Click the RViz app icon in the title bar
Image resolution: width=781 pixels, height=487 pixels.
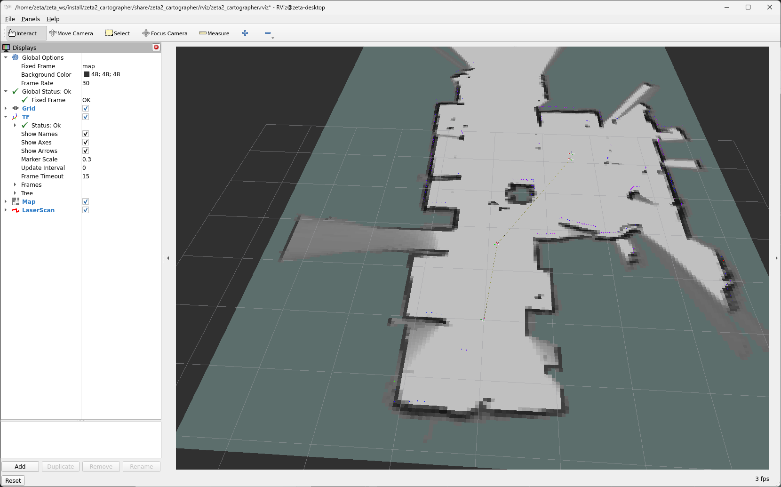pos(8,7)
